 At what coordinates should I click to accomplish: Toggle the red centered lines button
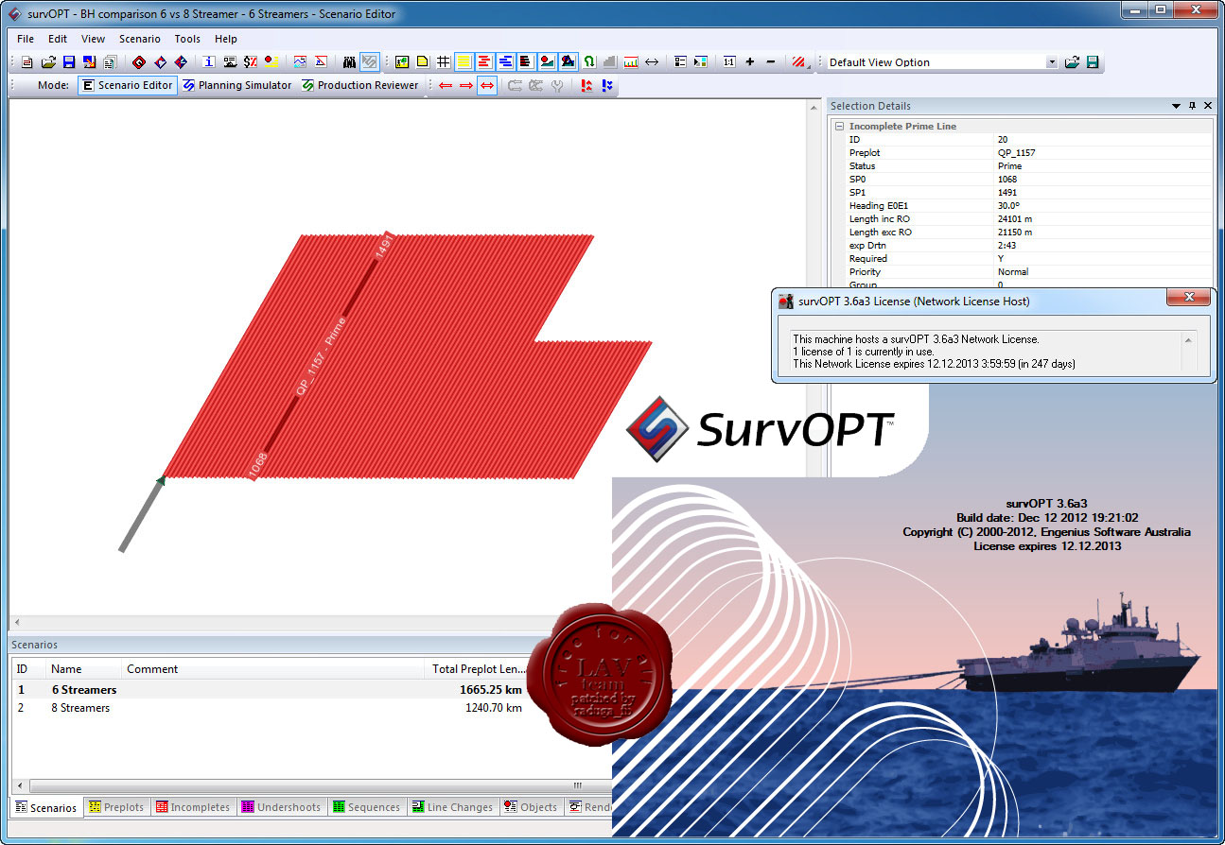point(484,62)
